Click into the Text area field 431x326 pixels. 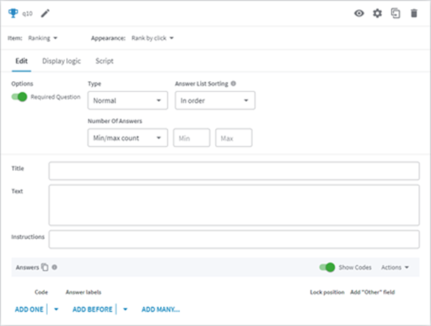point(234,205)
